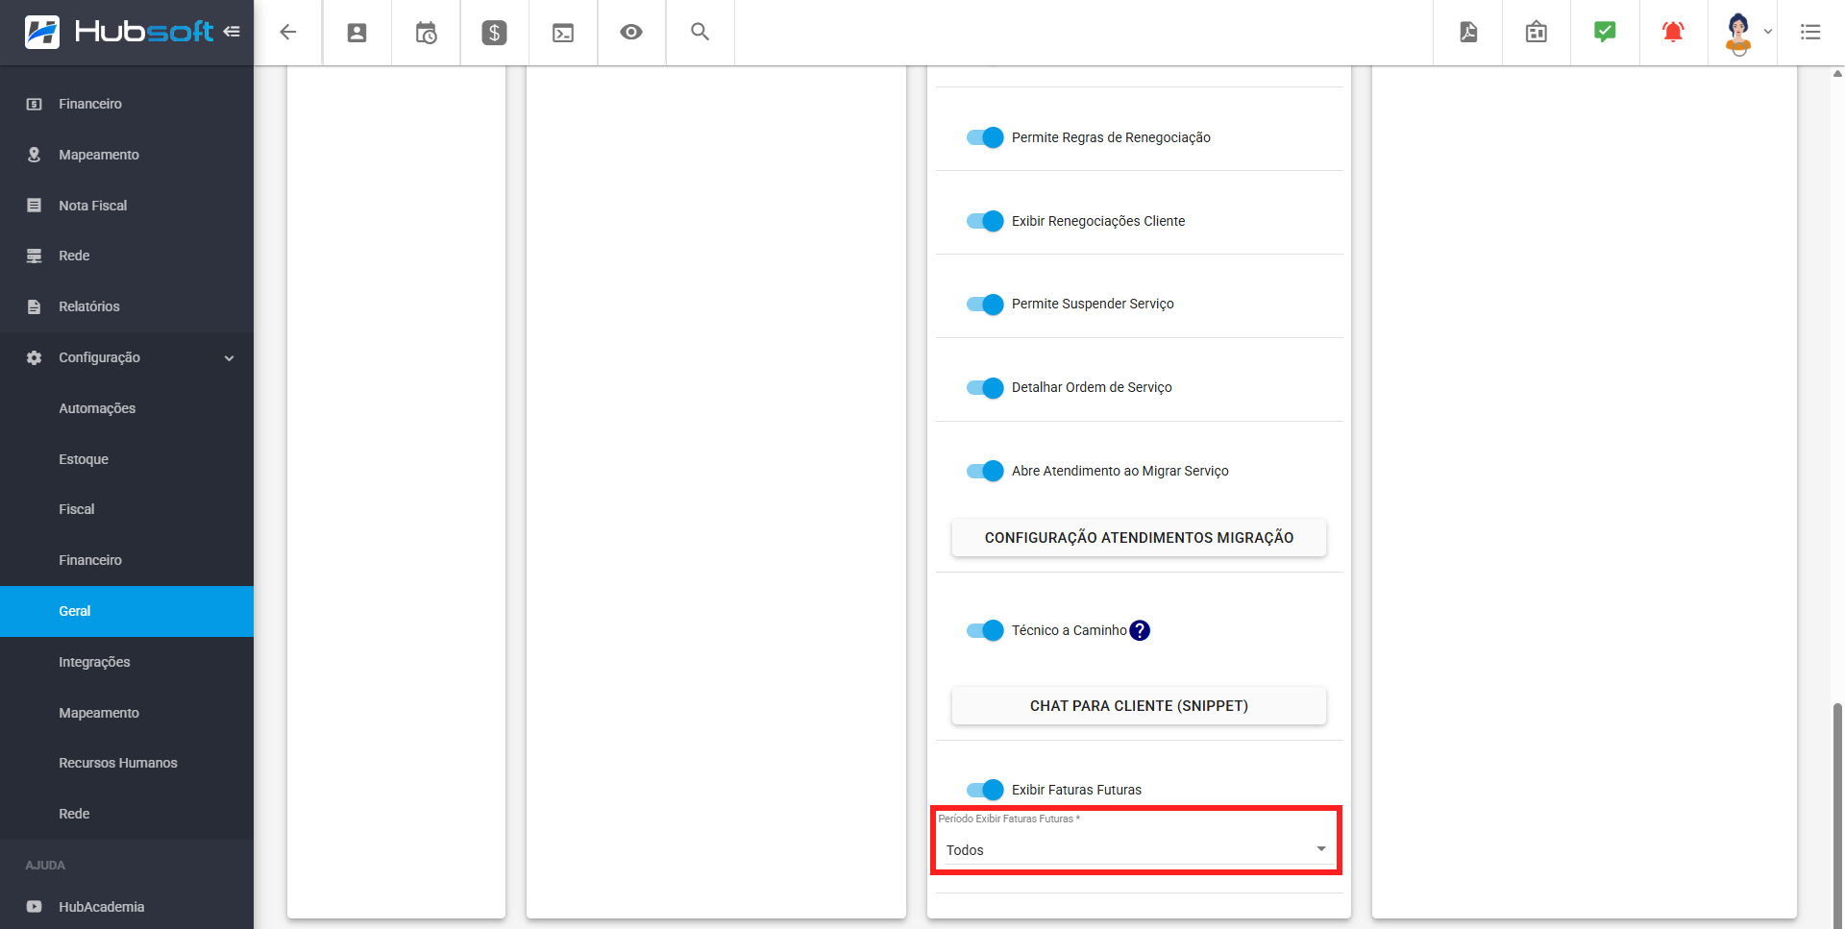Click the HubAcademia video icon
The image size is (1845, 929).
[x=35, y=907]
